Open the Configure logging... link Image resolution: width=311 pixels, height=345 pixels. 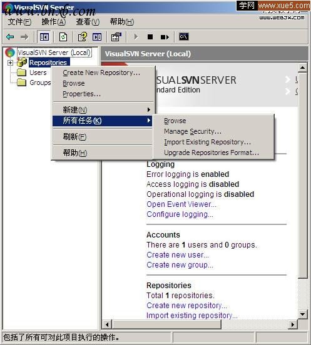(180, 214)
